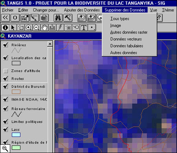The height and width of the screenshot is (153, 177).
Task: Click the binoculars Find tool
Action: click(x=58, y=18)
